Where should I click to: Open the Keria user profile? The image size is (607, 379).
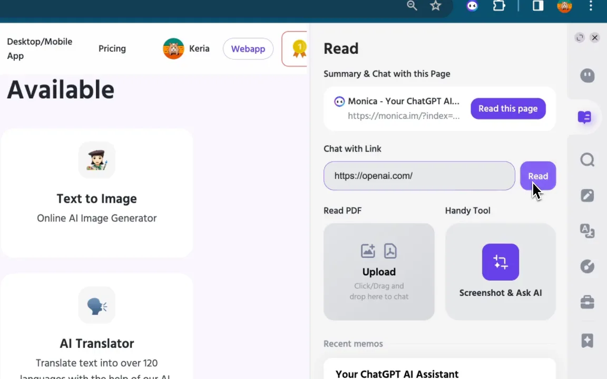pos(186,49)
